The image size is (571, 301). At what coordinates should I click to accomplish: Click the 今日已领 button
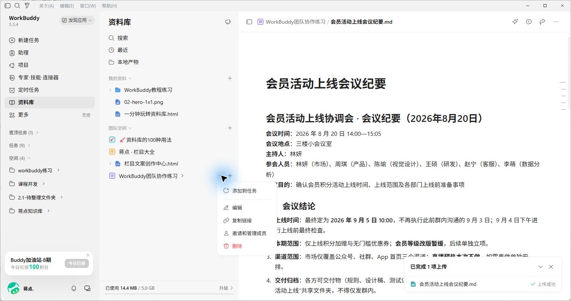pyautogui.click(x=77, y=263)
